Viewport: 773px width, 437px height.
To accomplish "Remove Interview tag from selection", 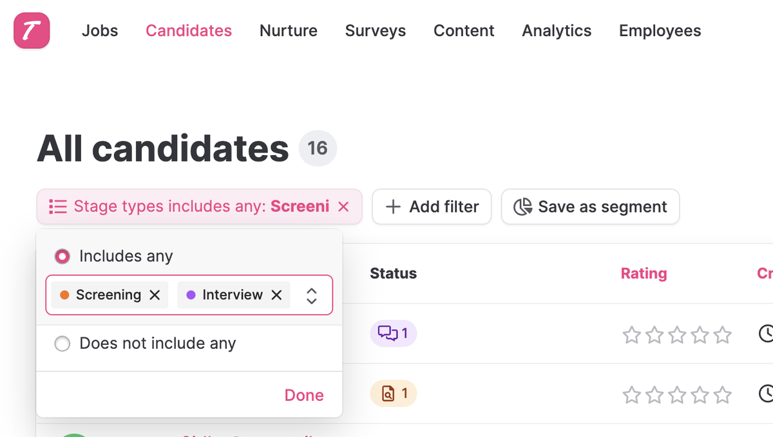I will click(x=276, y=295).
